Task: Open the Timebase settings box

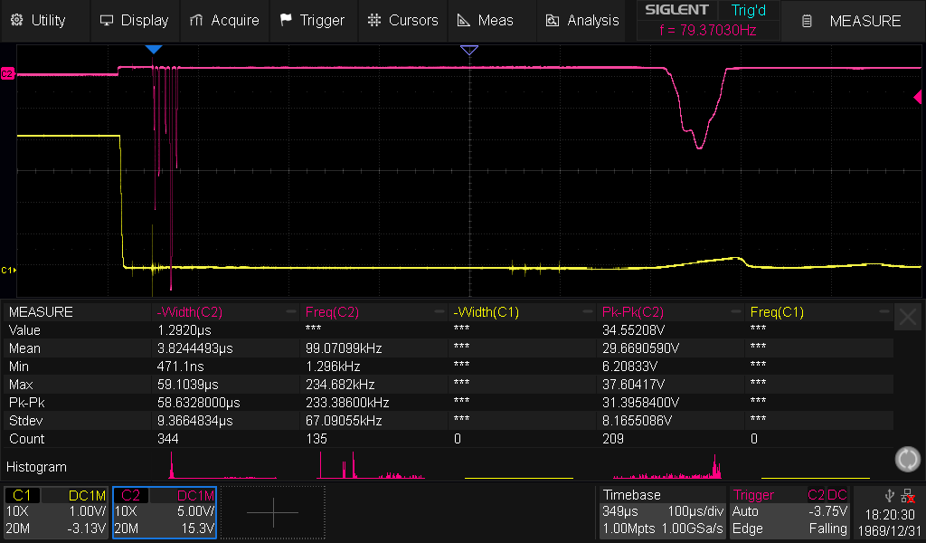Action: pos(663,512)
